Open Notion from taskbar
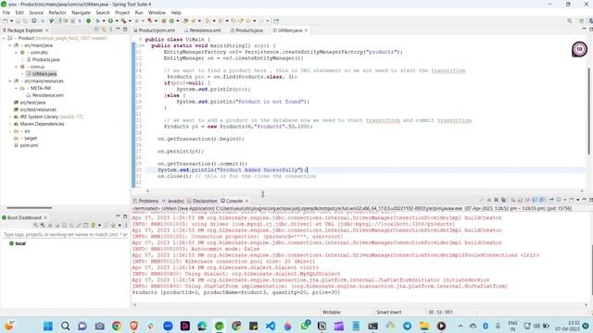The image size is (593, 333). 322,326
